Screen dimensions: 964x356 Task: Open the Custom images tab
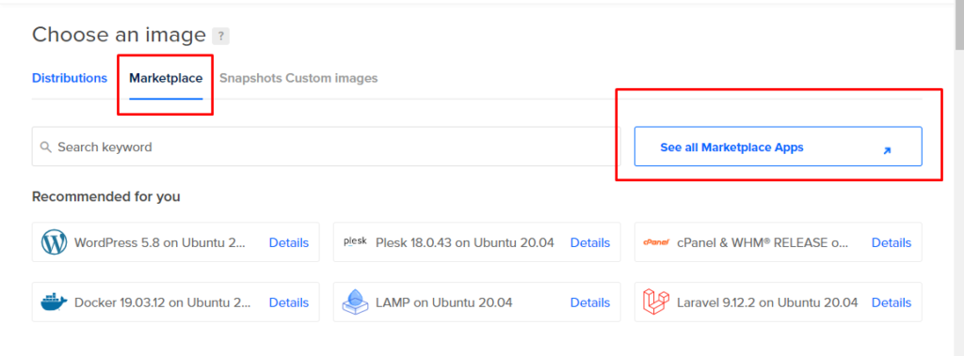point(331,78)
